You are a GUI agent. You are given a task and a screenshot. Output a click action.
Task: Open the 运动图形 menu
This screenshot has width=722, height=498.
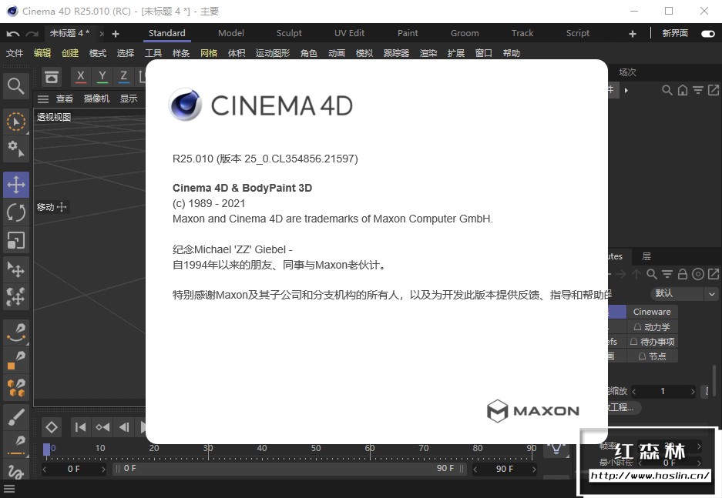click(273, 53)
